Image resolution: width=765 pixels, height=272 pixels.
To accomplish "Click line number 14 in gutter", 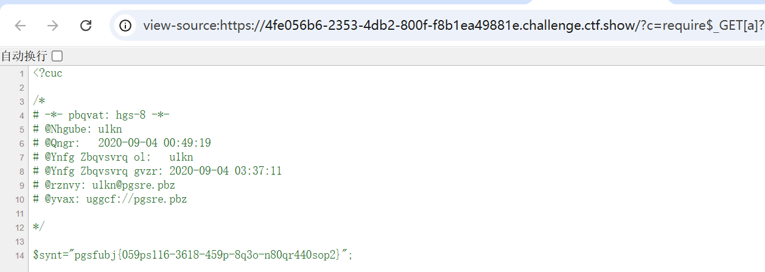I will (21, 256).
